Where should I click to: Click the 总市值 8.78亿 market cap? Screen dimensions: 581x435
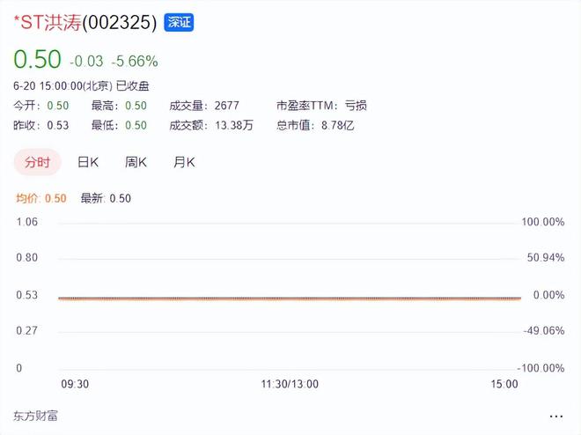click(315, 125)
